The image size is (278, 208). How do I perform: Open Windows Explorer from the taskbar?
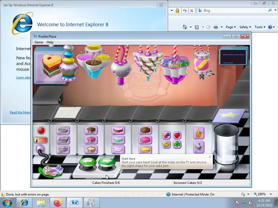tap(41, 203)
